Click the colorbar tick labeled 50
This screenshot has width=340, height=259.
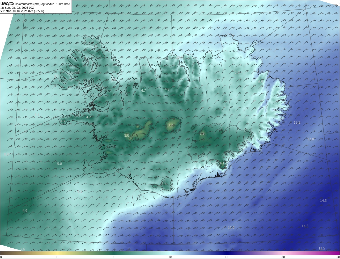tap(338, 257)
